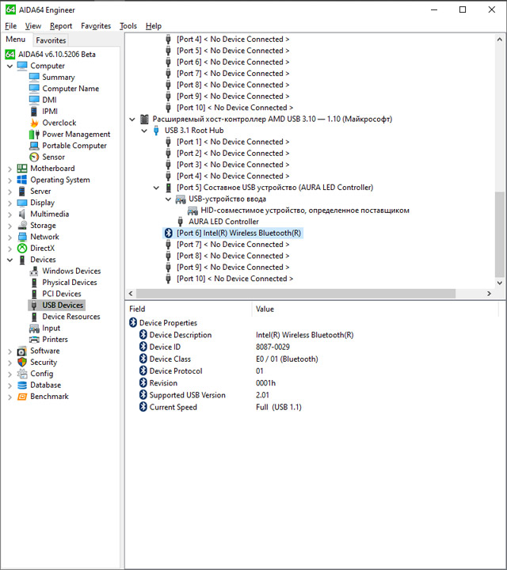Select the AURA LED Controller child row
The height and width of the screenshot is (570, 507).
(223, 222)
